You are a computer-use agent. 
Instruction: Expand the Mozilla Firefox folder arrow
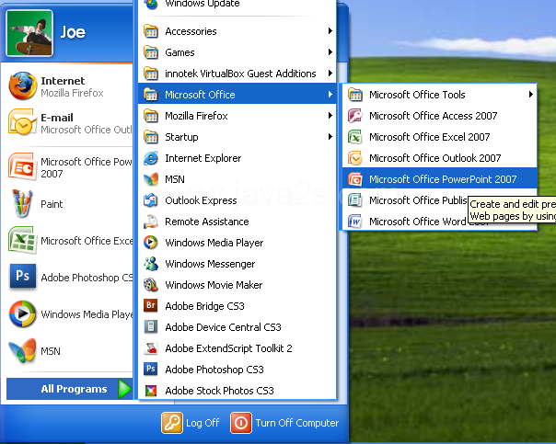point(330,116)
